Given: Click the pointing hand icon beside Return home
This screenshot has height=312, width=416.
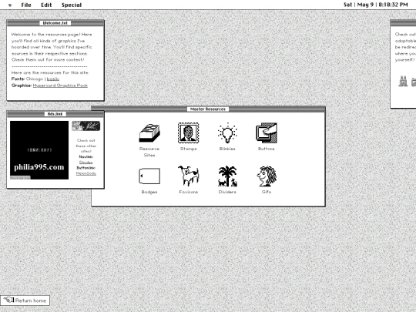Looking at the screenshot, I should (x=8, y=300).
